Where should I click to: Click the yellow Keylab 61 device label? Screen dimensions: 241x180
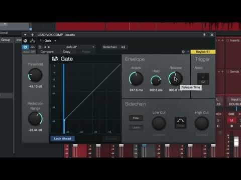point(203,52)
